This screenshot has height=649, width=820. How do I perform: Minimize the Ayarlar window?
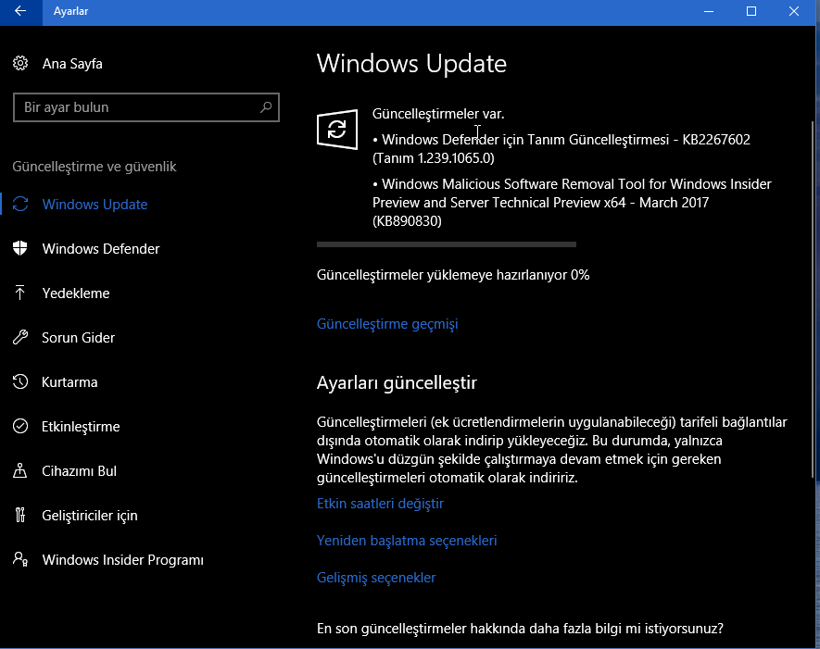(709, 11)
